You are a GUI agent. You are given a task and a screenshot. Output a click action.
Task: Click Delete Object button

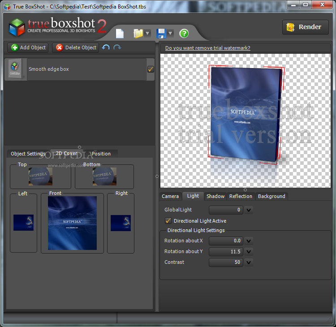click(x=75, y=47)
